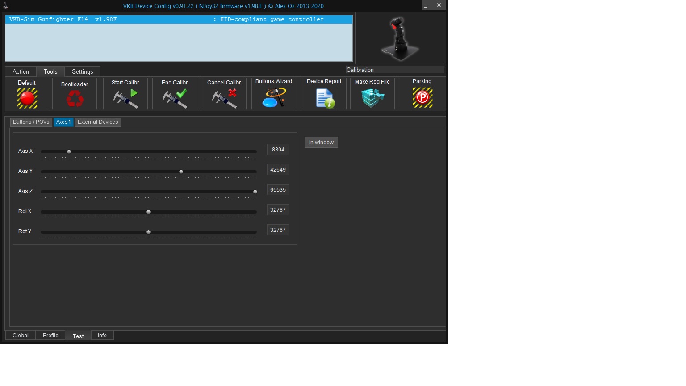Open the Settings tab

coord(83,71)
